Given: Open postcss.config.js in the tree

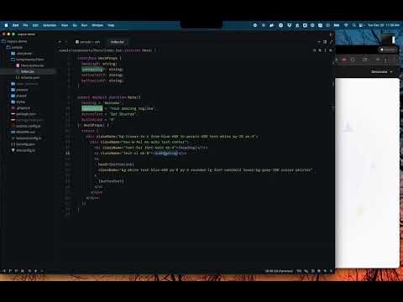Looking at the screenshot, I should [x=26, y=126].
